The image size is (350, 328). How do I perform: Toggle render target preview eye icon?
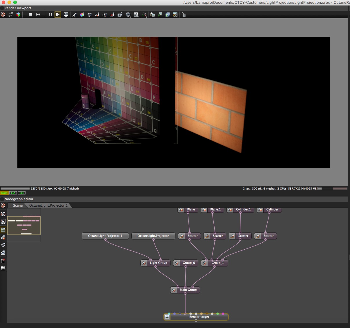pos(3,230)
